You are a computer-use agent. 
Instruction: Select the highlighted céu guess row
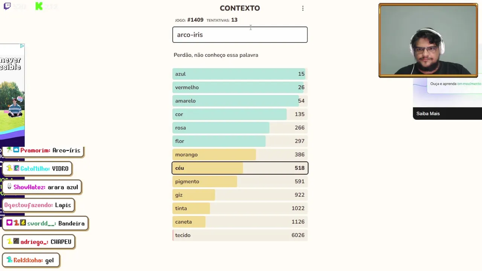click(240, 168)
